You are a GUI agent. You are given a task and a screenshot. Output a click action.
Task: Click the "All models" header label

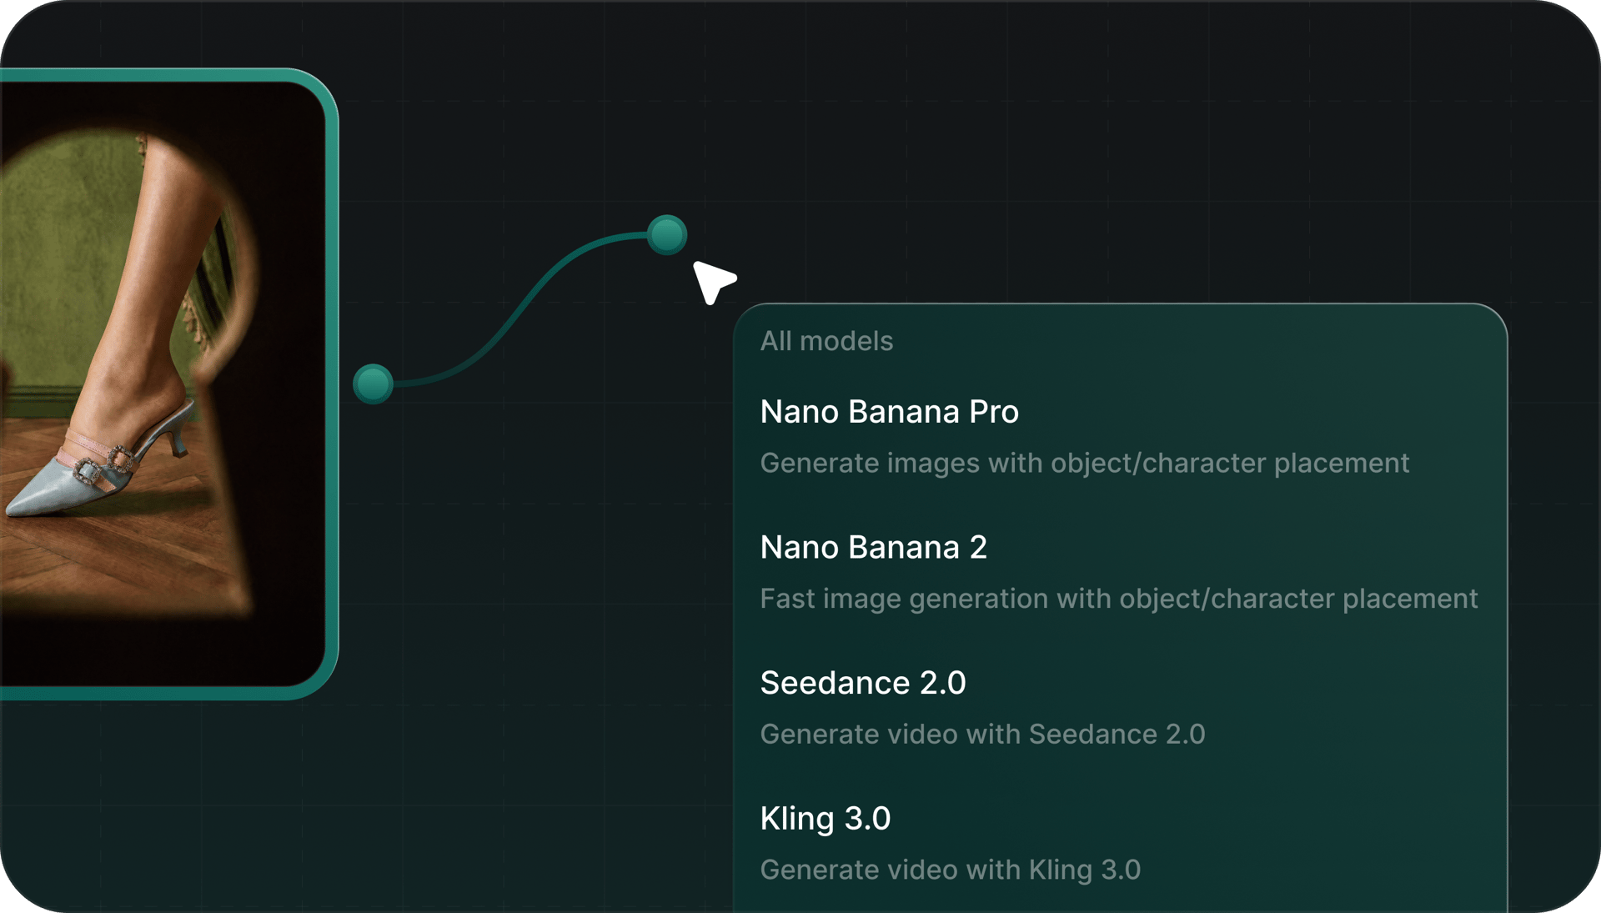tap(826, 341)
